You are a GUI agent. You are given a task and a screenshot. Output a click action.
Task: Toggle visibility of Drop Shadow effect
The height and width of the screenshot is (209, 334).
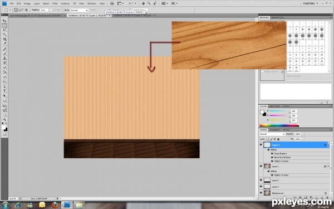272,154
